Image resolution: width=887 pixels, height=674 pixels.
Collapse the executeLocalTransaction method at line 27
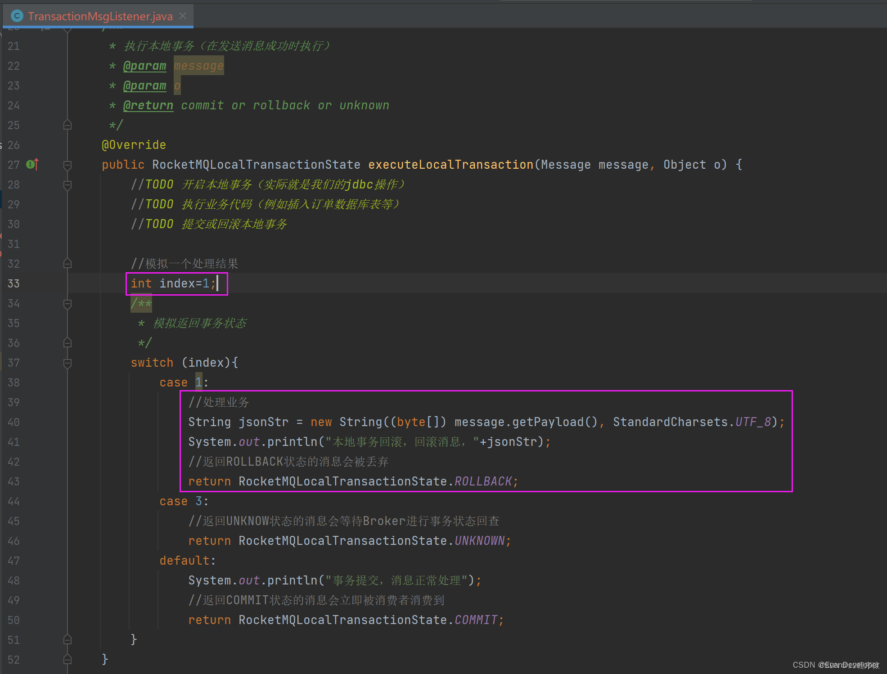tap(68, 165)
